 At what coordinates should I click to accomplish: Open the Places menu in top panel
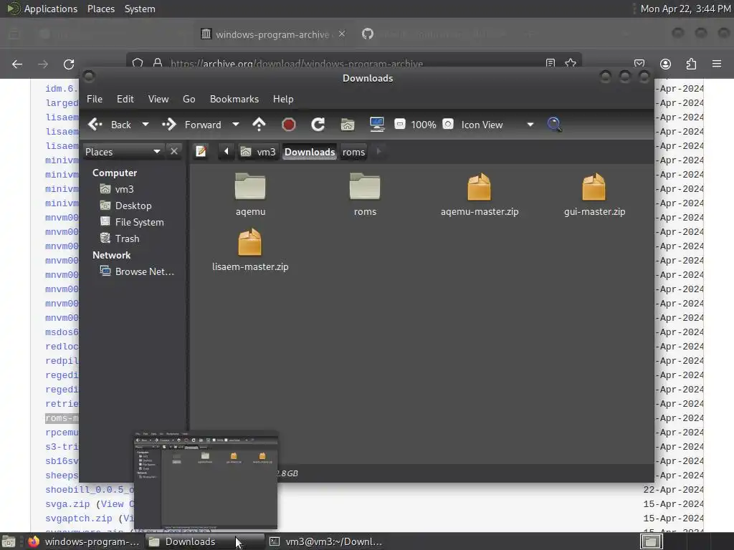[x=101, y=9]
